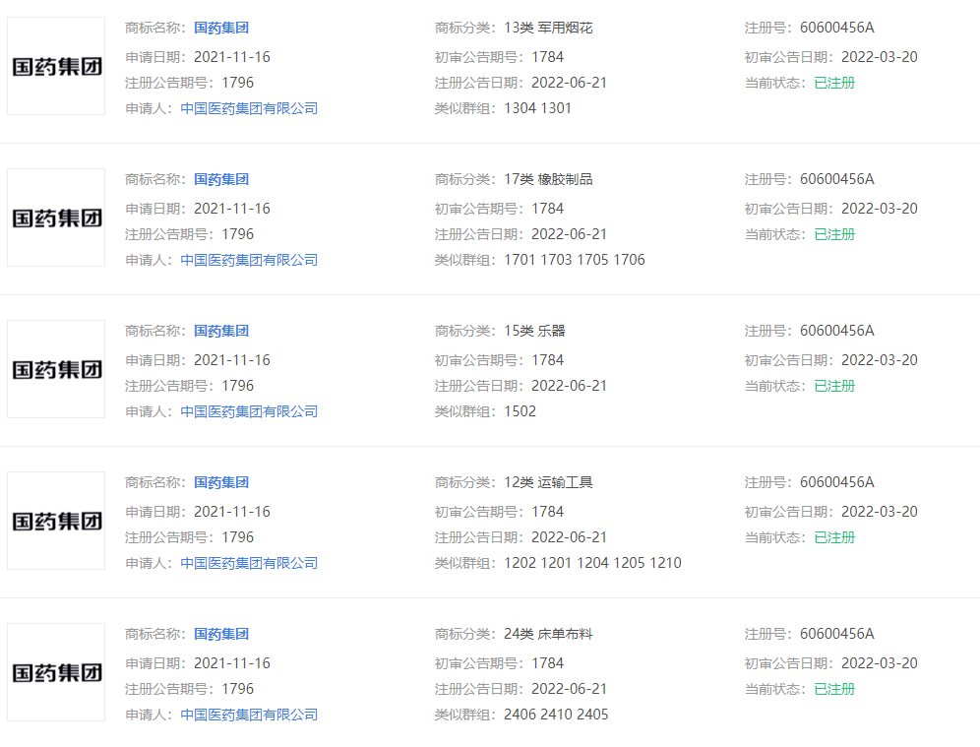Open 国药集团 trademark name link in 17类 row
Viewport: 980px width, 747px height.
[221, 179]
